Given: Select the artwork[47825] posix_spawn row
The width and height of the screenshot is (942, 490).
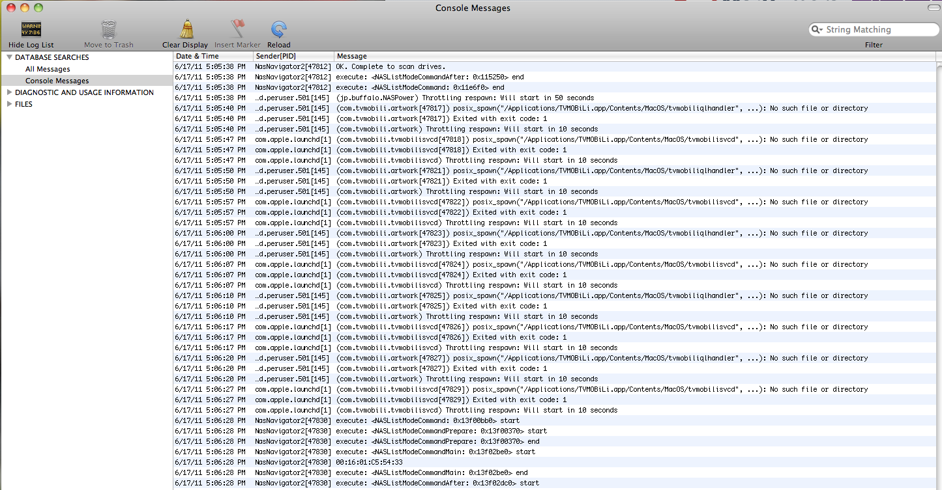Looking at the screenshot, I should (x=554, y=295).
